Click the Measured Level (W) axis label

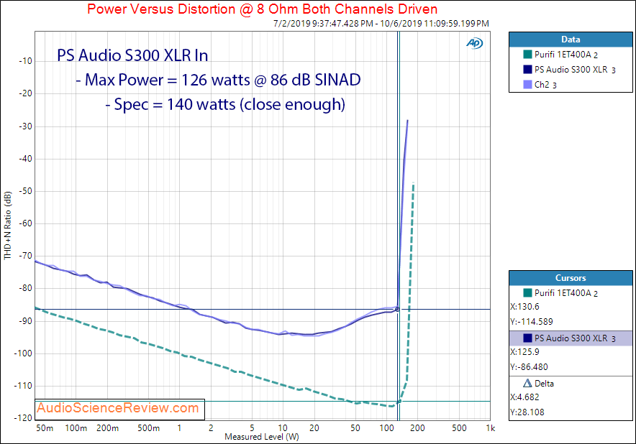(262, 437)
